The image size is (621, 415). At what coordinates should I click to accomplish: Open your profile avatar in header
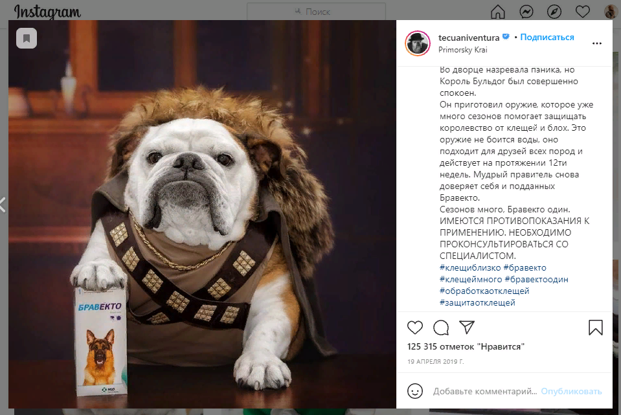click(610, 12)
